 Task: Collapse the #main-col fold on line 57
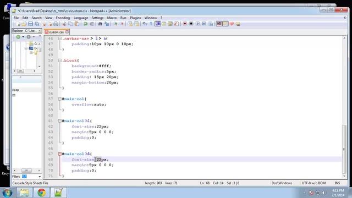[60, 99]
